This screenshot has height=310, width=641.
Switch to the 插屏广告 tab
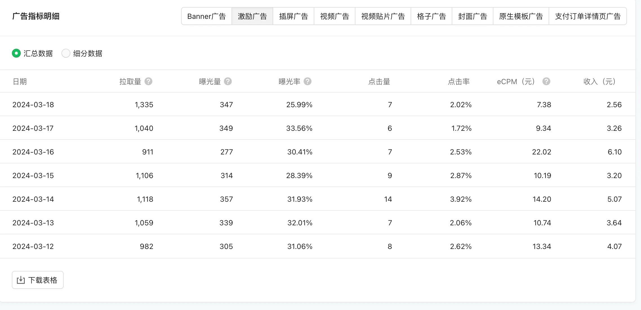(293, 16)
